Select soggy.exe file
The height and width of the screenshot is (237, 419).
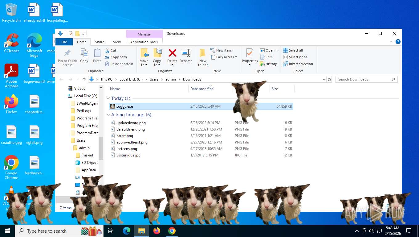click(x=201, y=106)
